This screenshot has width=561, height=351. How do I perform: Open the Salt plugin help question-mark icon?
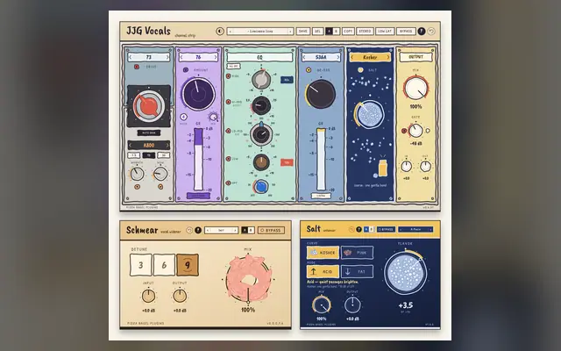[359, 229]
